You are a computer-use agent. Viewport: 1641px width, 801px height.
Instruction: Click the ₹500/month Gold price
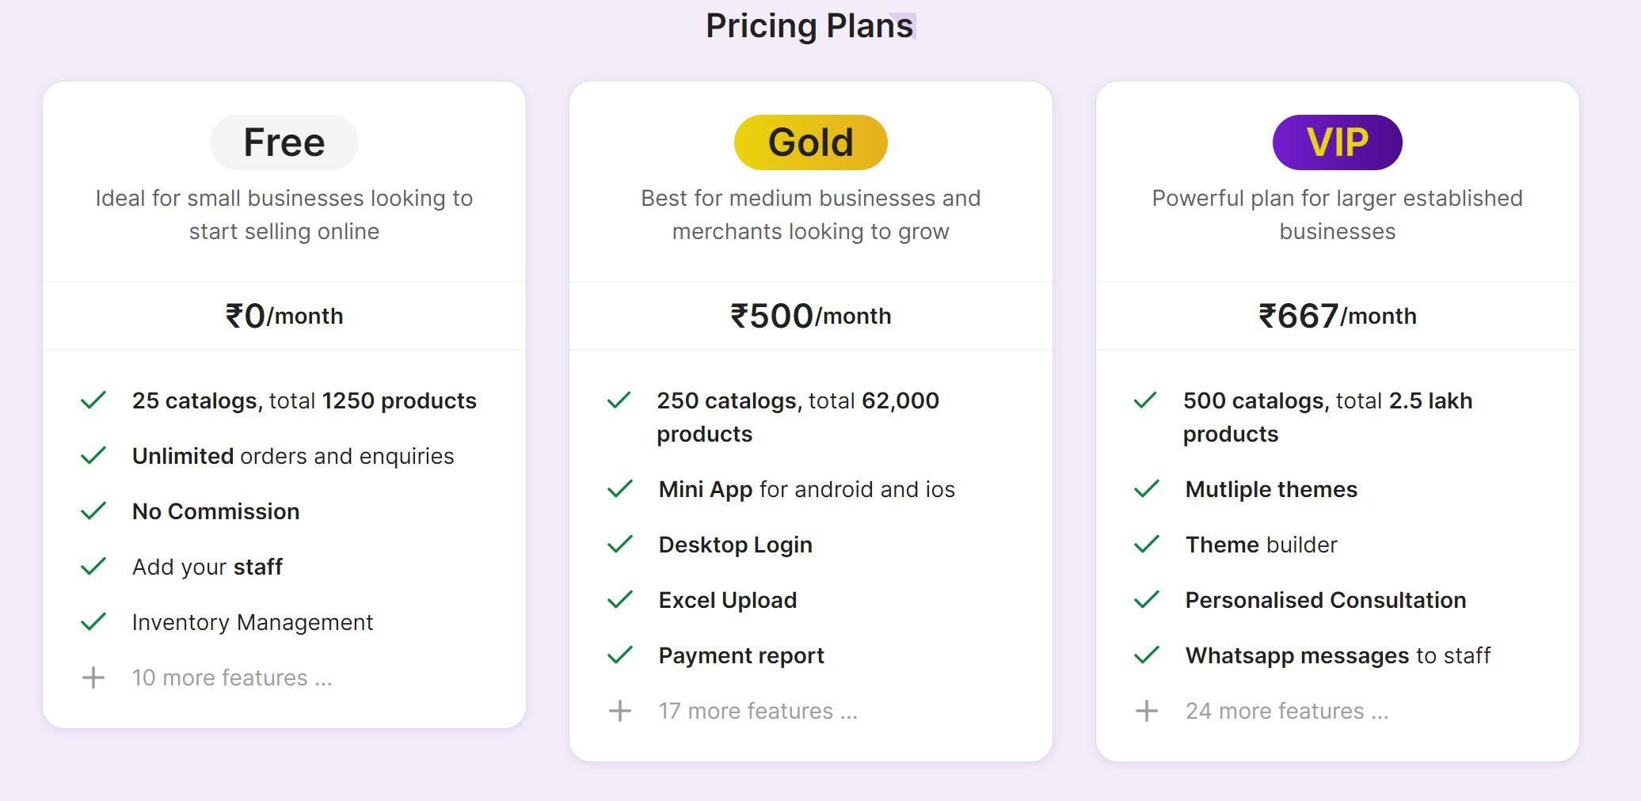pos(811,316)
